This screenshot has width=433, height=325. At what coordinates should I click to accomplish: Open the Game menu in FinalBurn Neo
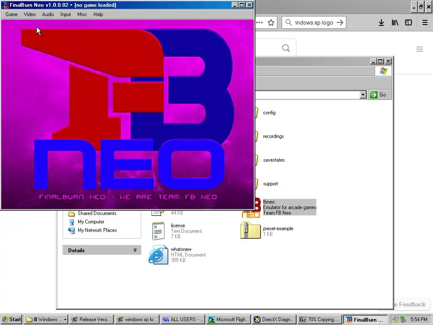pos(11,14)
